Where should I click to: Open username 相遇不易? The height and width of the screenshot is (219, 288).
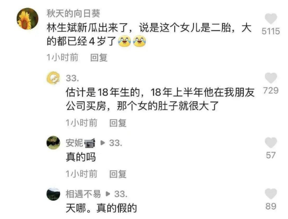click(x=83, y=194)
